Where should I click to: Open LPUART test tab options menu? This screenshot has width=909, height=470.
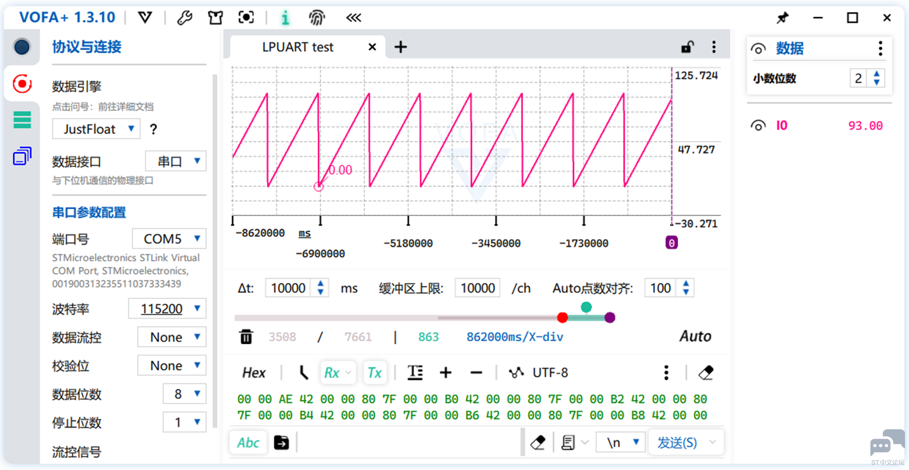[714, 47]
